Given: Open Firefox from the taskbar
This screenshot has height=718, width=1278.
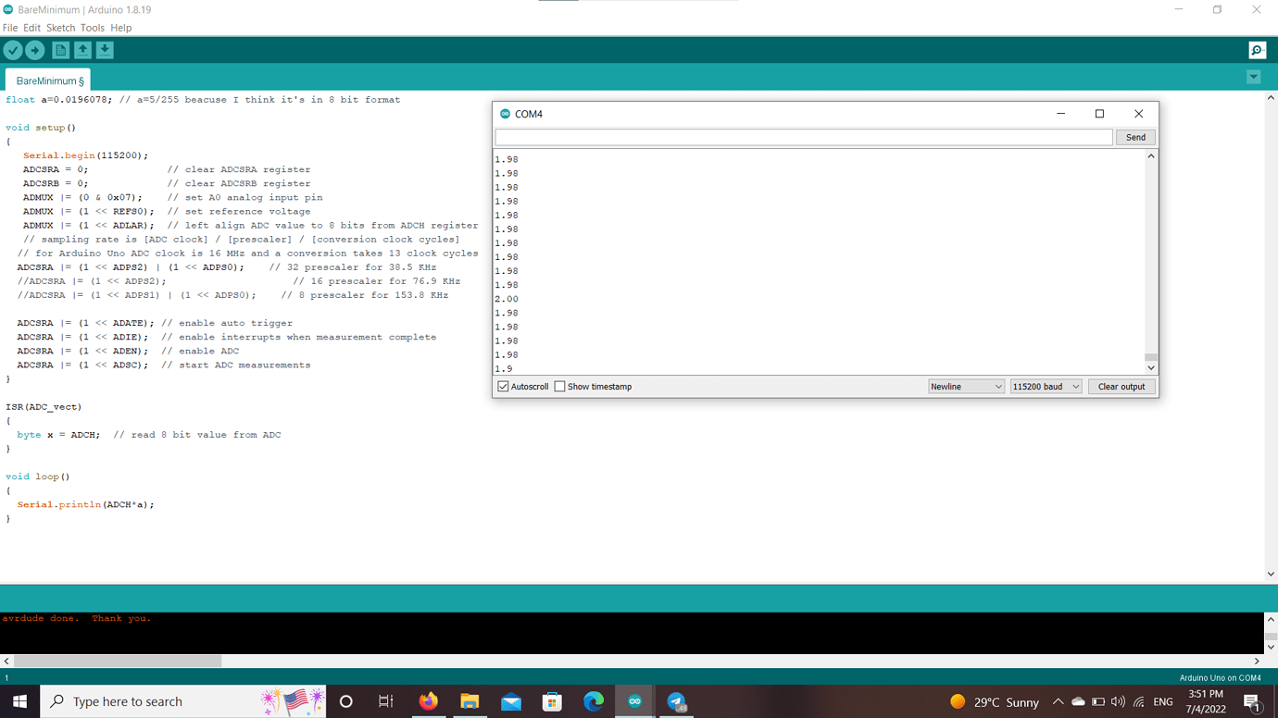Looking at the screenshot, I should tap(428, 701).
